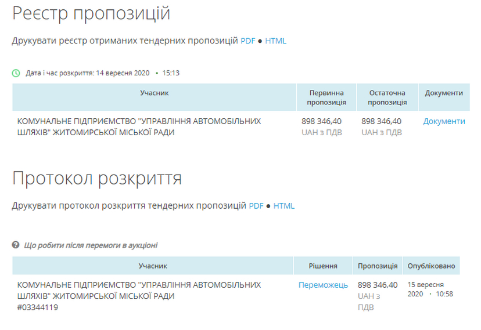Click the green clock icon beside opening date

pos(16,73)
